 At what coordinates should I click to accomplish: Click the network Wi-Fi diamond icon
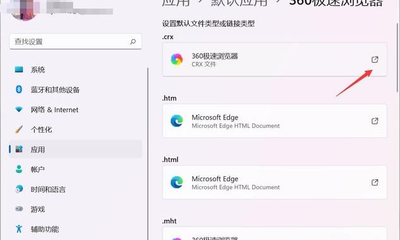point(19,109)
